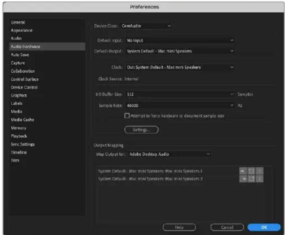Open the Map Output for dropdown
Screen dimensions: 285x235
click(x=169, y=154)
